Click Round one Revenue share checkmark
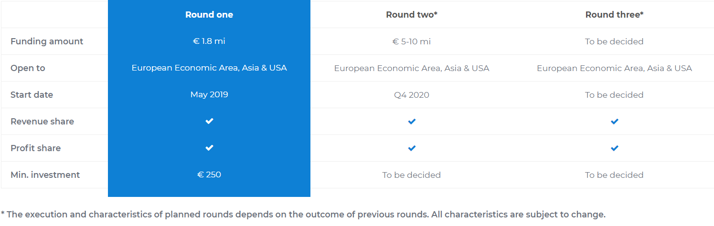Image resolution: width=714 pixels, height=226 pixels. click(209, 122)
